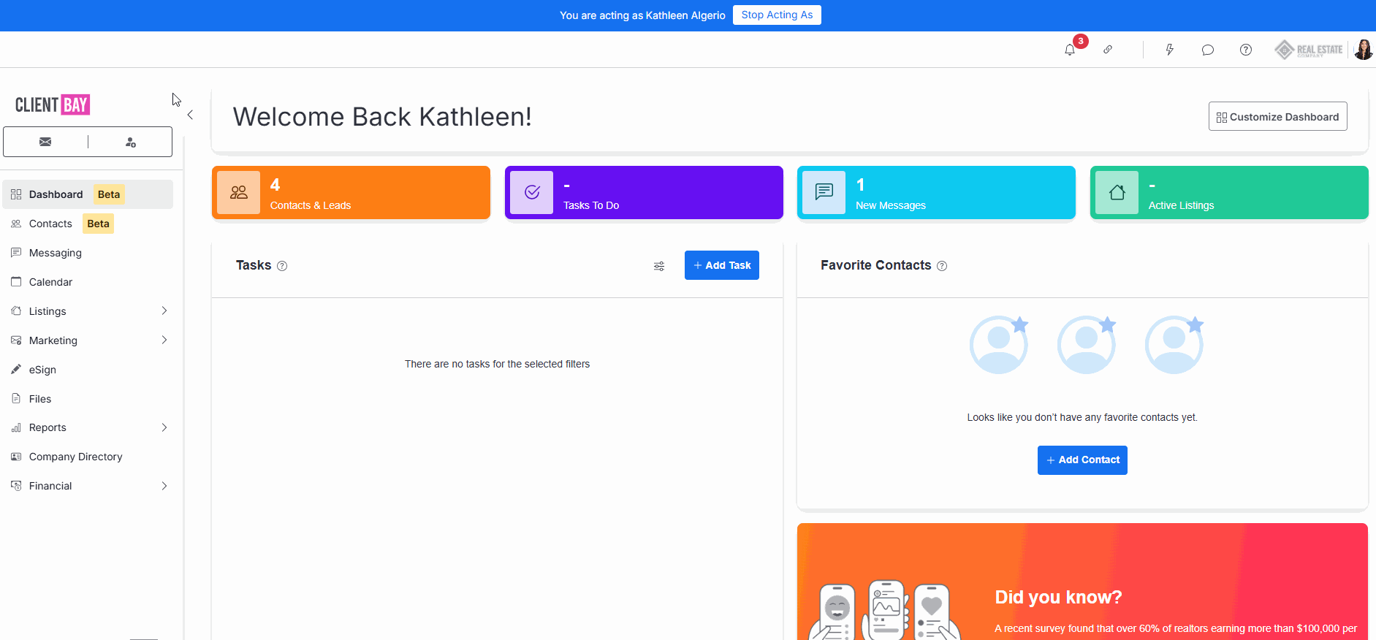Open the chat bubble icon in header
The height and width of the screenshot is (640, 1376).
[x=1207, y=50]
